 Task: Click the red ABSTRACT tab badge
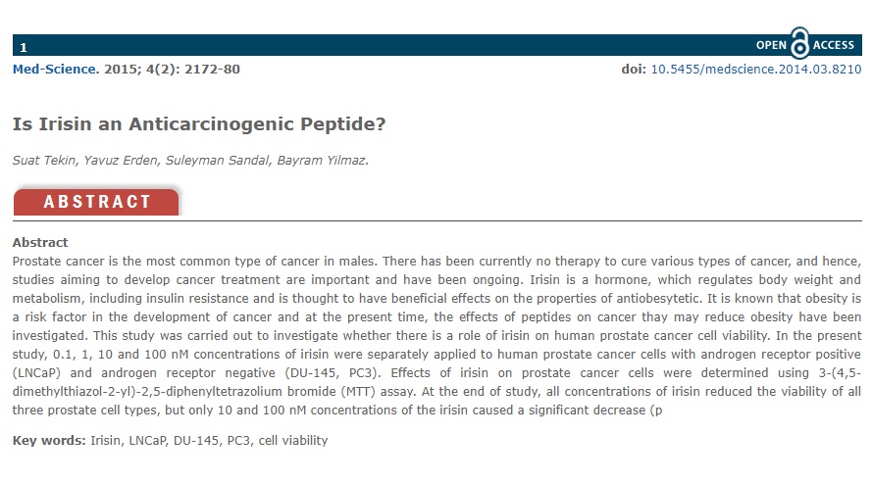coord(96,202)
